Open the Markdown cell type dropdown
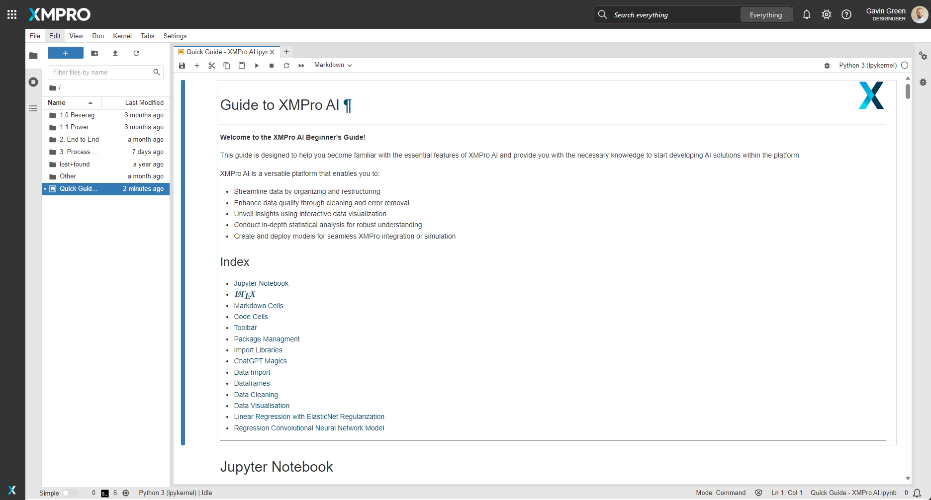Screen dimensions: 931x500 coord(333,65)
